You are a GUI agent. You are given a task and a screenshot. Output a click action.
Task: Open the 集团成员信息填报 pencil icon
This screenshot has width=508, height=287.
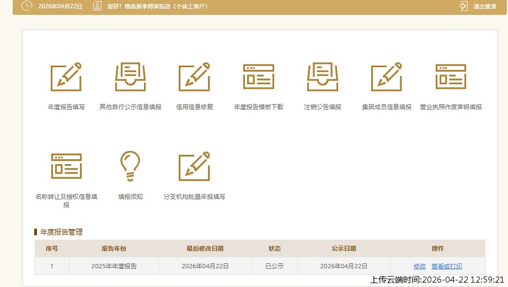click(387, 77)
